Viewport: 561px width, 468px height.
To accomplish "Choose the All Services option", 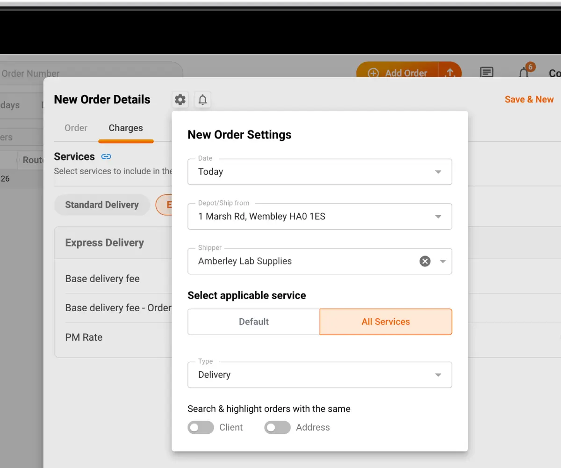I will coord(386,322).
